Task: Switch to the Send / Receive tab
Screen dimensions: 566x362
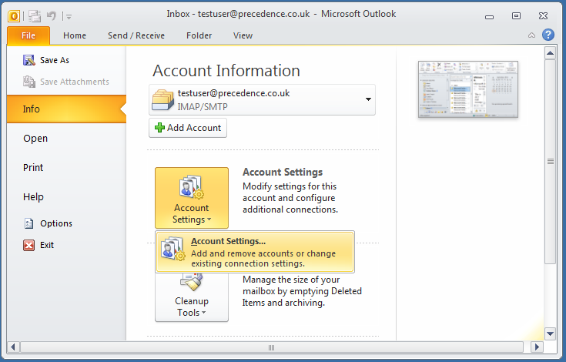Action: point(136,35)
